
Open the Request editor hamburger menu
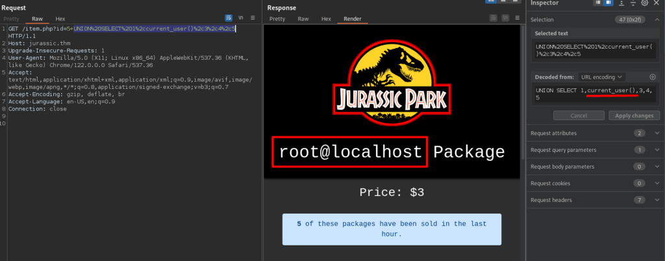coord(253,18)
